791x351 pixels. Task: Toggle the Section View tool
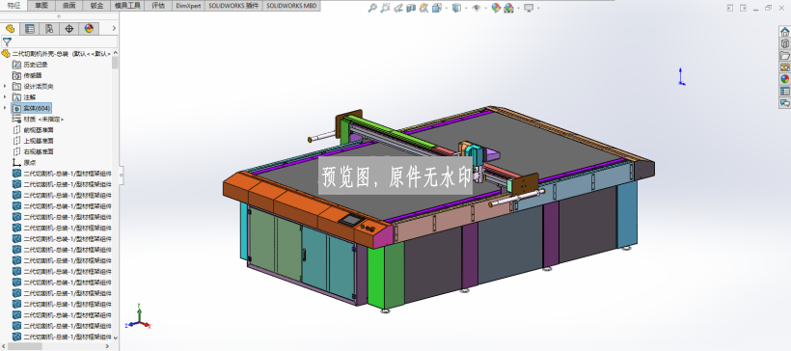[411, 8]
